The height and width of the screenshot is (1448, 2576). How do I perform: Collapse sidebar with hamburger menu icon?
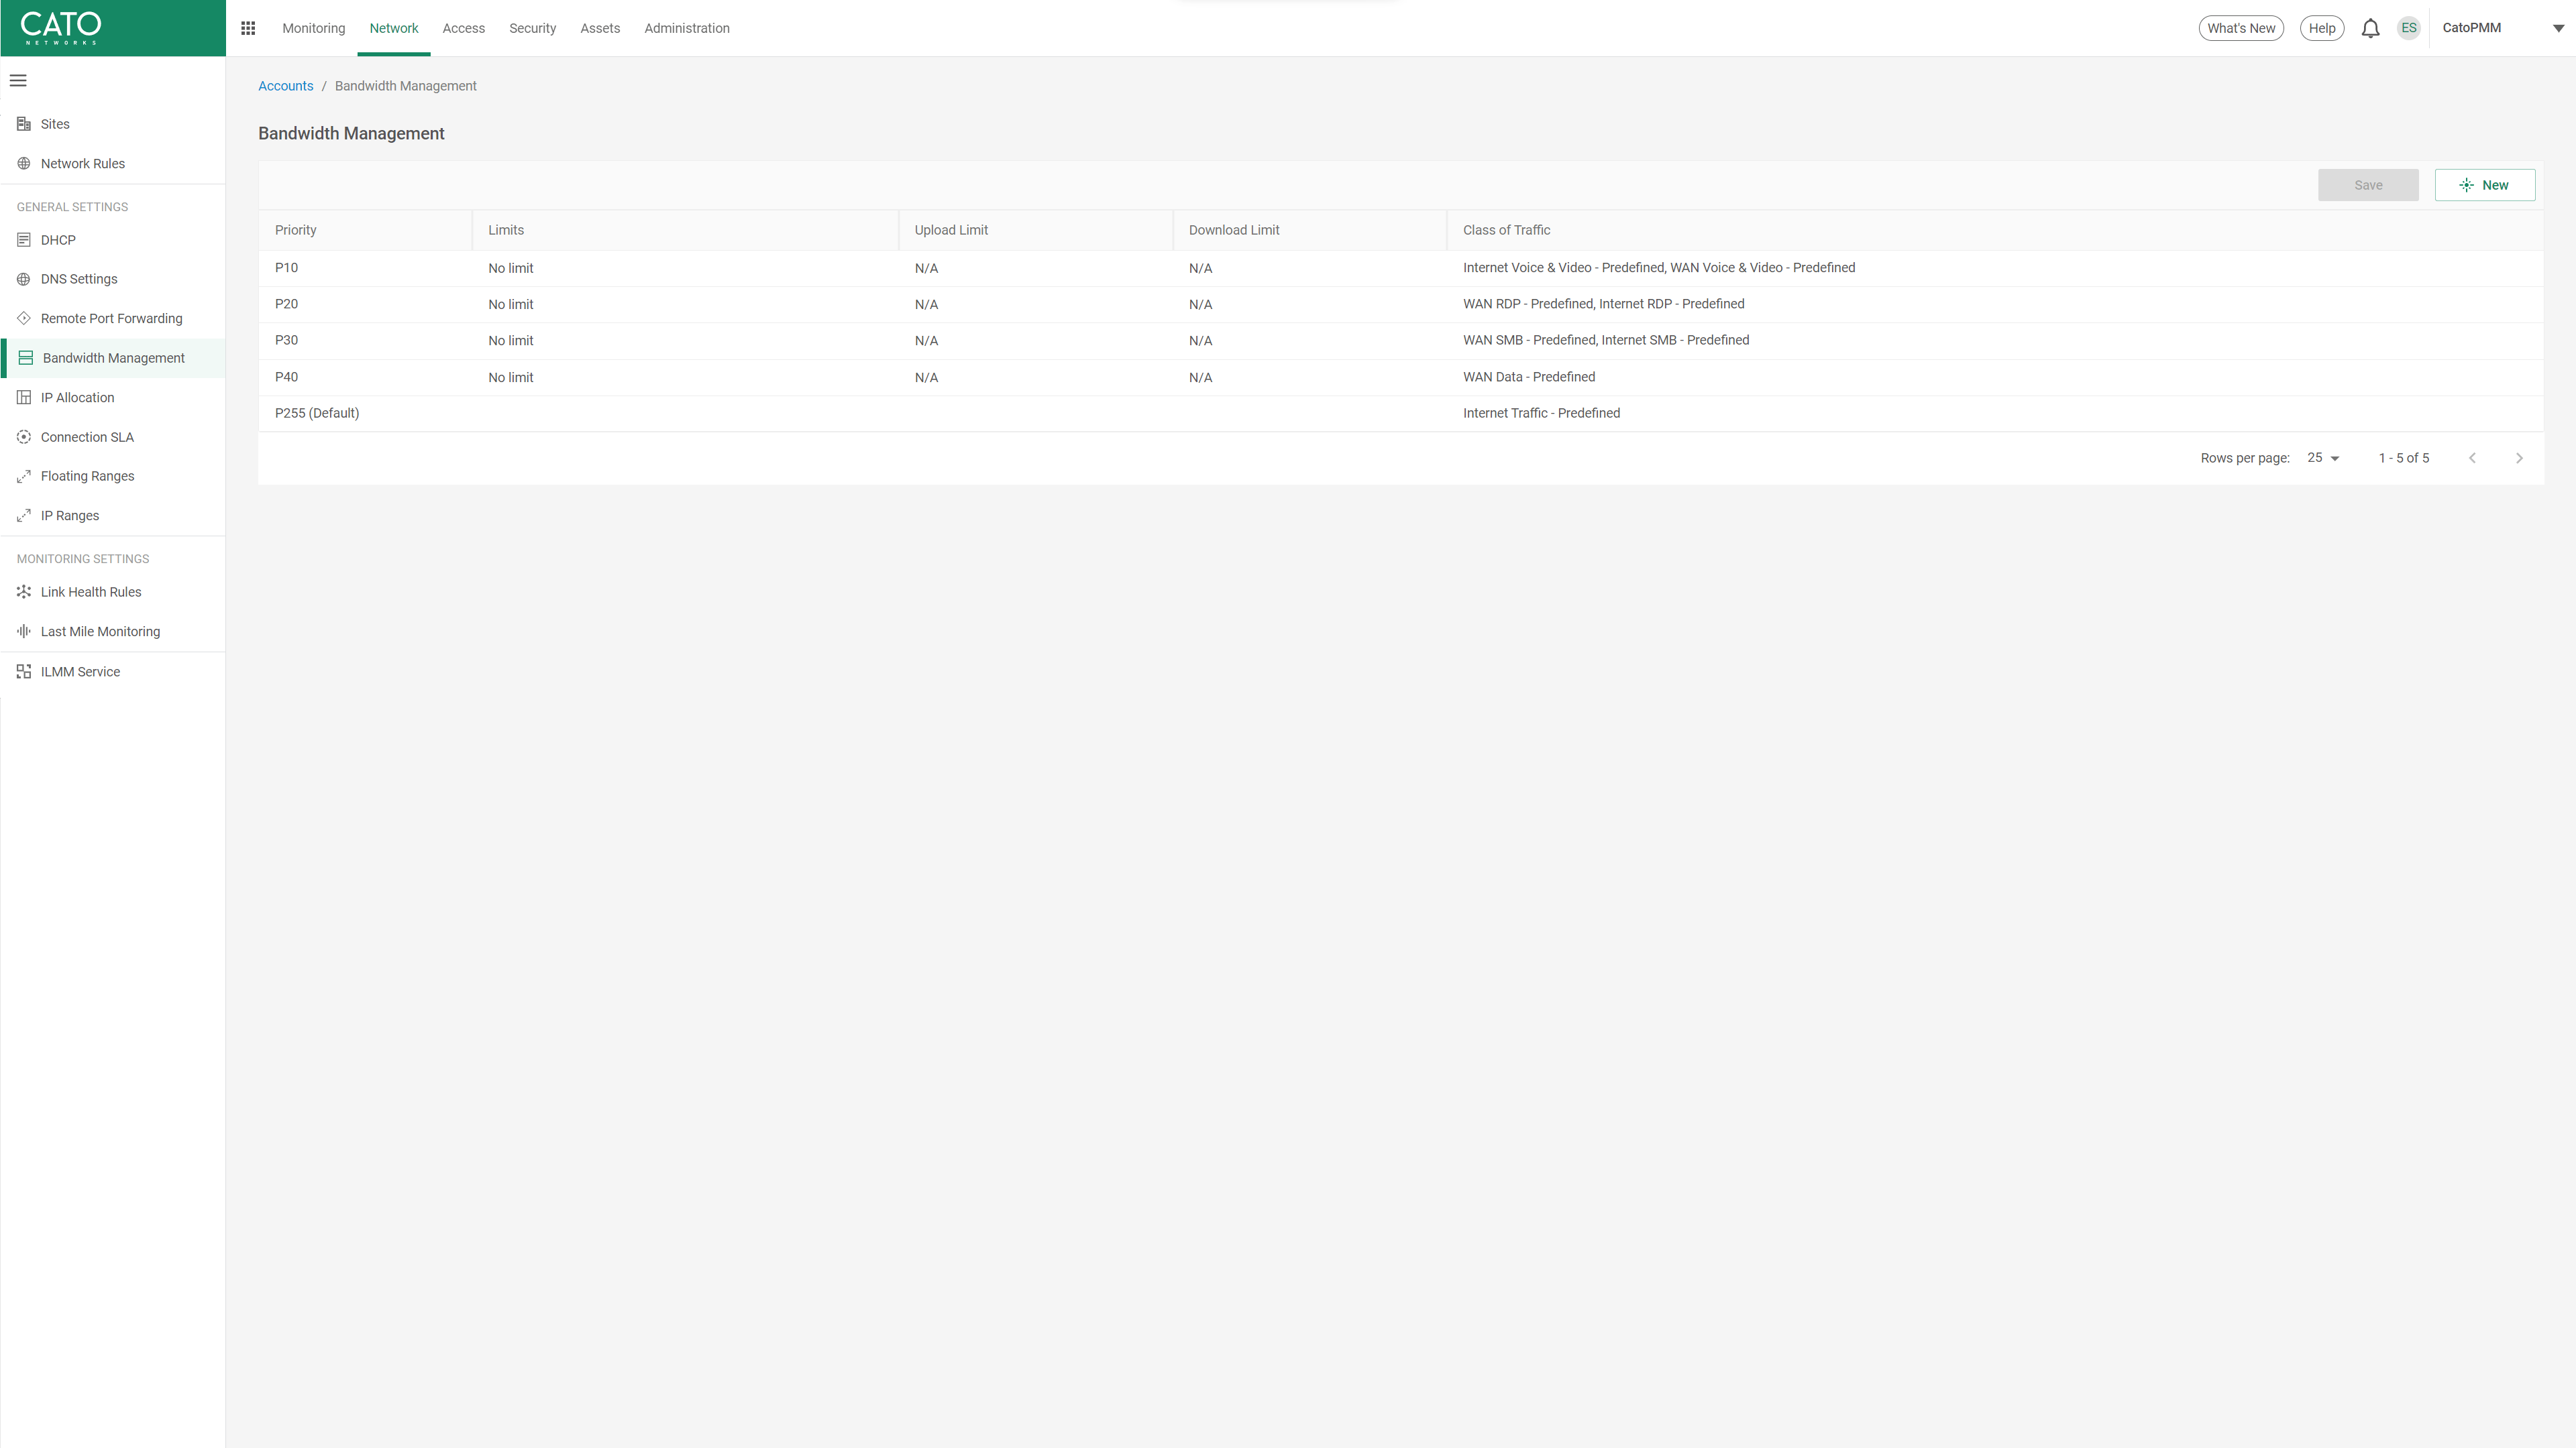pyautogui.click(x=18, y=81)
